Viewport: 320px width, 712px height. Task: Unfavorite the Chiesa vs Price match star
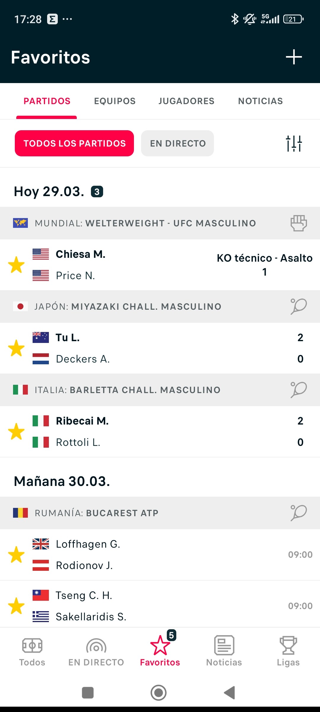coord(16,265)
